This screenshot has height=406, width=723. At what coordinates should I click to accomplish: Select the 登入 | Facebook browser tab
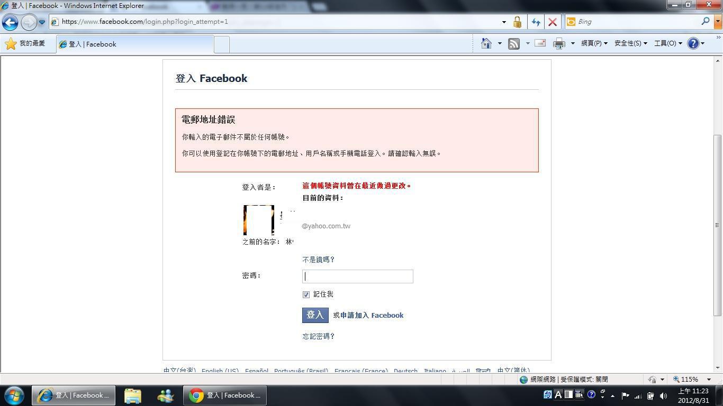(135, 44)
